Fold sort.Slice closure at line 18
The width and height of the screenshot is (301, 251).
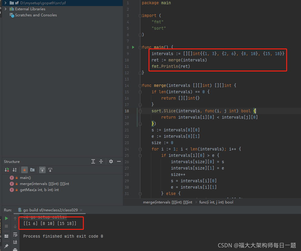pyautogui.click(x=140, y=111)
